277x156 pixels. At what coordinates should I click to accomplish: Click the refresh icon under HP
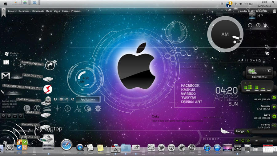[x=250, y=25]
